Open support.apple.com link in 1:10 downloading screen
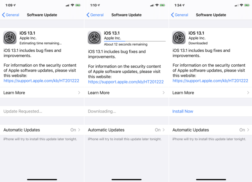Screen dimensions: 252x182 click(126, 82)
